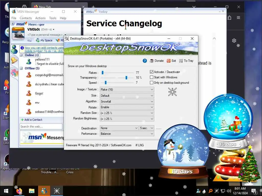Click the e-mail envelope icon in Messenger
The width and height of the screenshot is (262, 196).
click(29, 40)
